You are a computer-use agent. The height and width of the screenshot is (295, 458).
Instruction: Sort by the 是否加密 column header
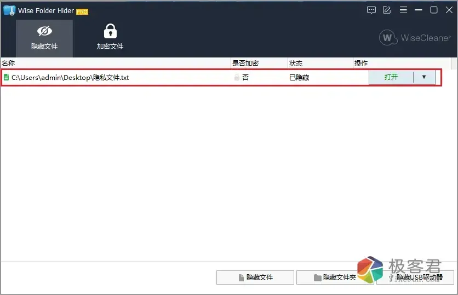[259, 63]
